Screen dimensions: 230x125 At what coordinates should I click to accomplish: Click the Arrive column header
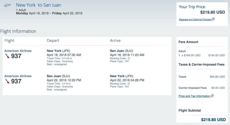[115, 41]
